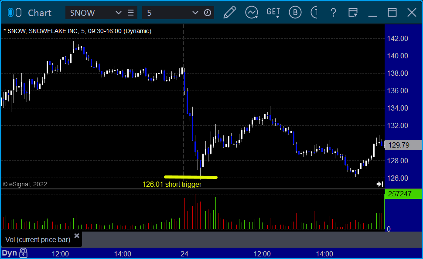Open the page layout template icon menu

click(353, 13)
